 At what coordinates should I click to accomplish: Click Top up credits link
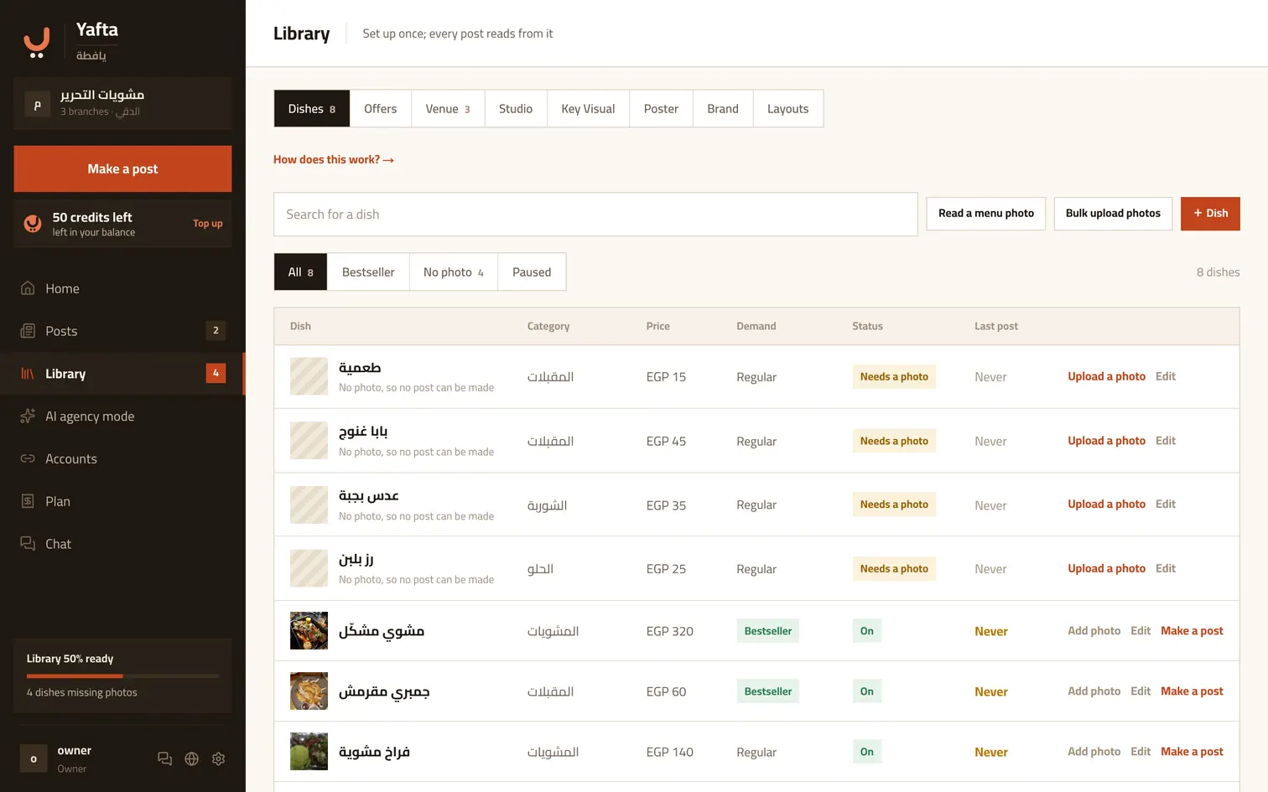tap(208, 224)
